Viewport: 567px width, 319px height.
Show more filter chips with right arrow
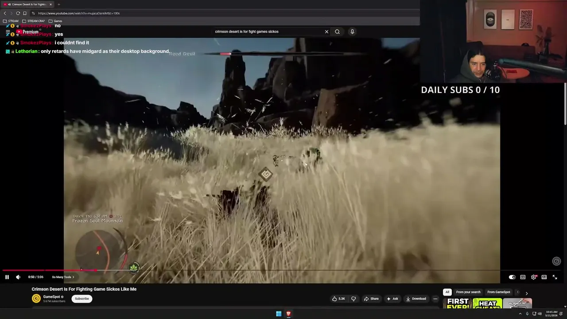click(x=526, y=293)
